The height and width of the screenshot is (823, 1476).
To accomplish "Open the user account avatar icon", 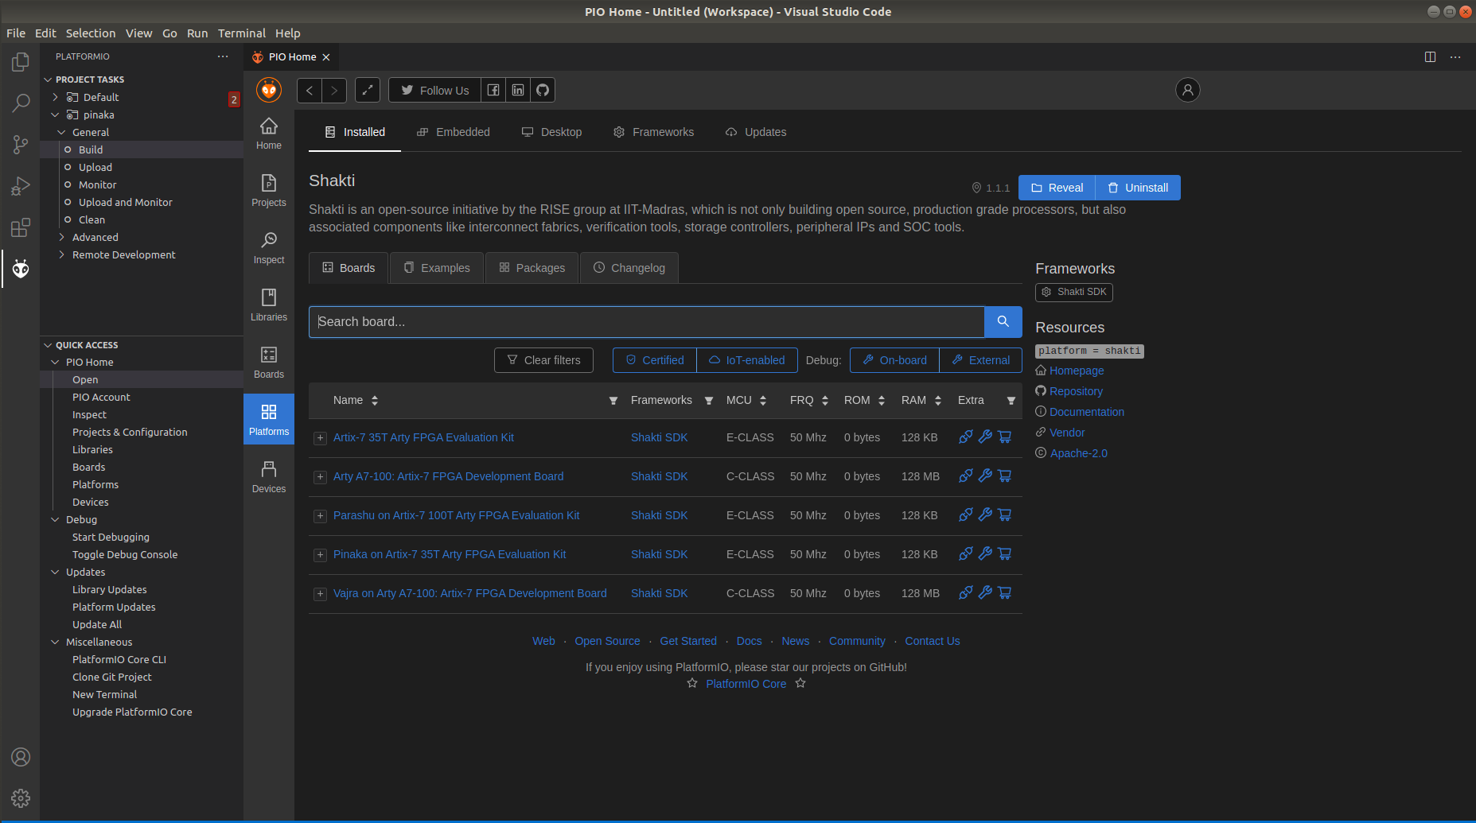I will click(x=1188, y=90).
